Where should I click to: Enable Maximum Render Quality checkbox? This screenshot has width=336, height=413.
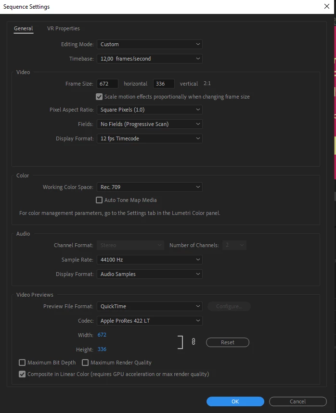tap(85, 363)
